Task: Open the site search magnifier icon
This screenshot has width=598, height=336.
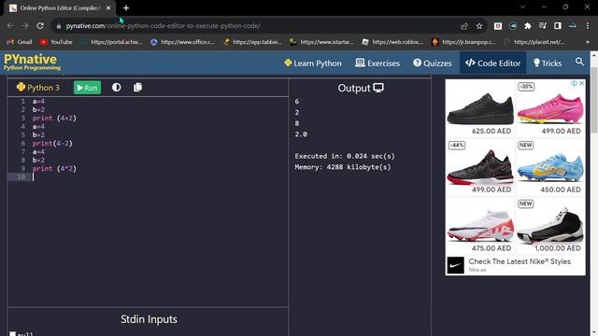Action: [579, 62]
